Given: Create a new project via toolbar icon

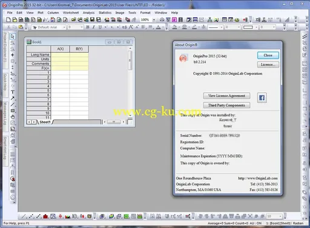Looking at the screenshot, I should [8, 19].
